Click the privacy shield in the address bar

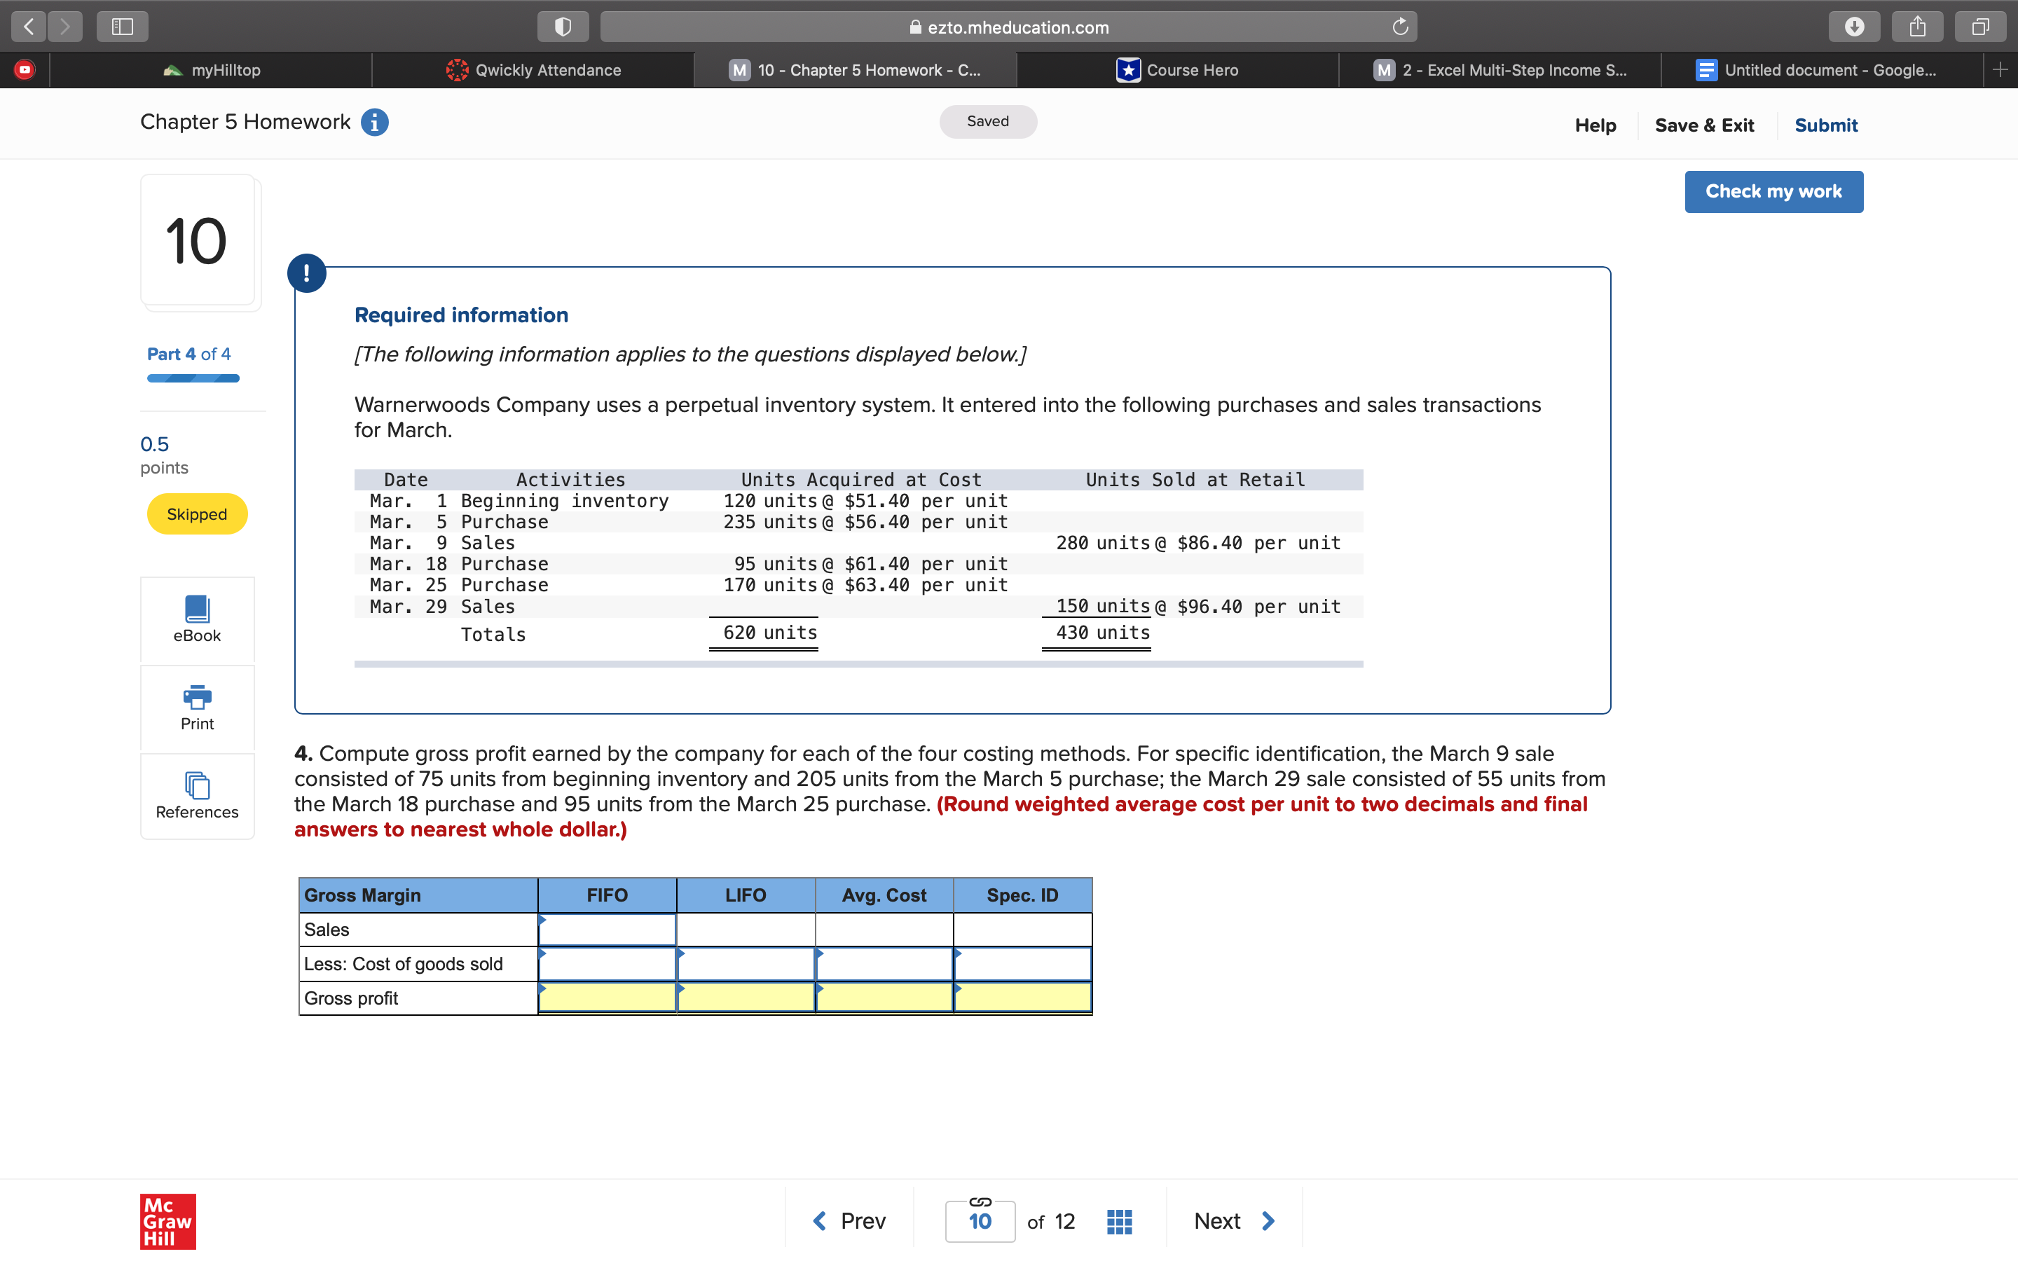point(563,26)
